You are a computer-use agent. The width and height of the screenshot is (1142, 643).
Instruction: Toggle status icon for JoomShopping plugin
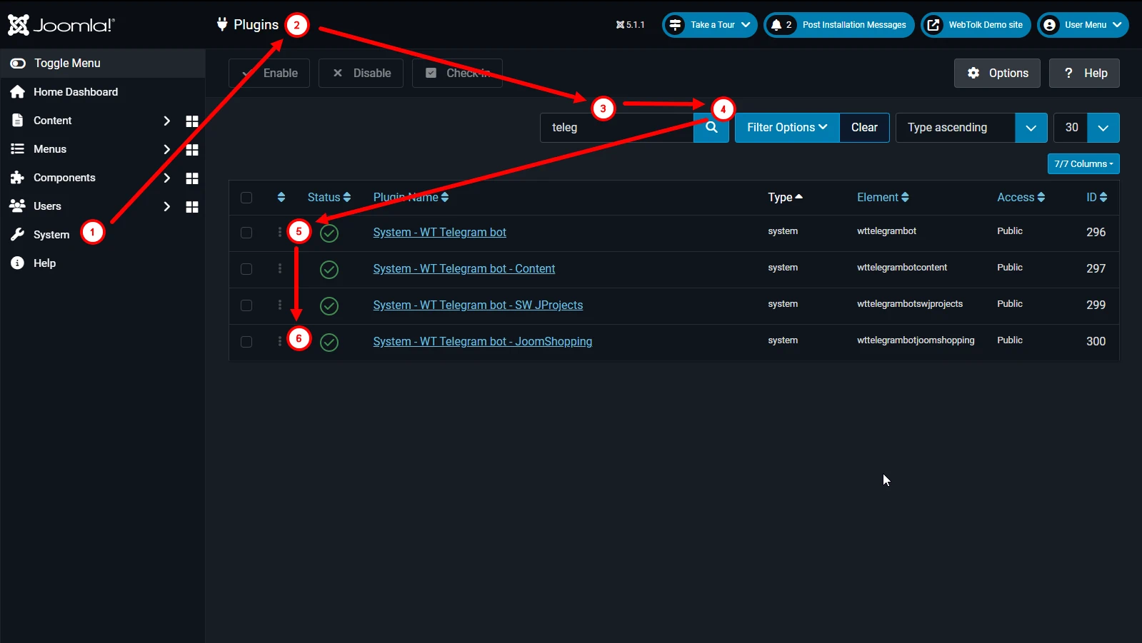[329, 343]
